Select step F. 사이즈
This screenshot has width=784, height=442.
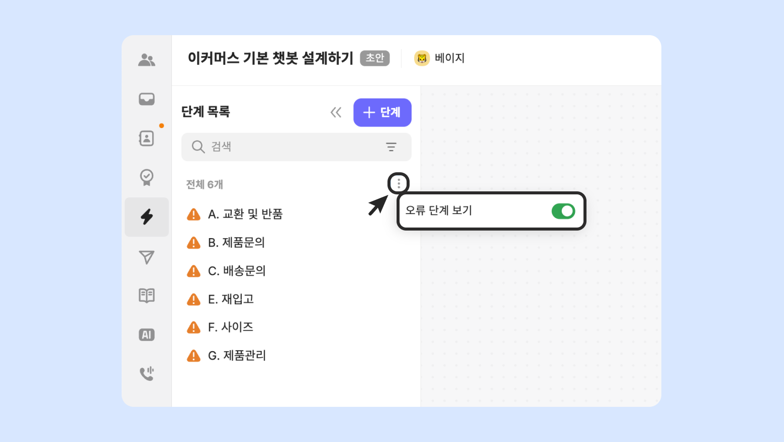pyautogui.click(x=231, y=327)
